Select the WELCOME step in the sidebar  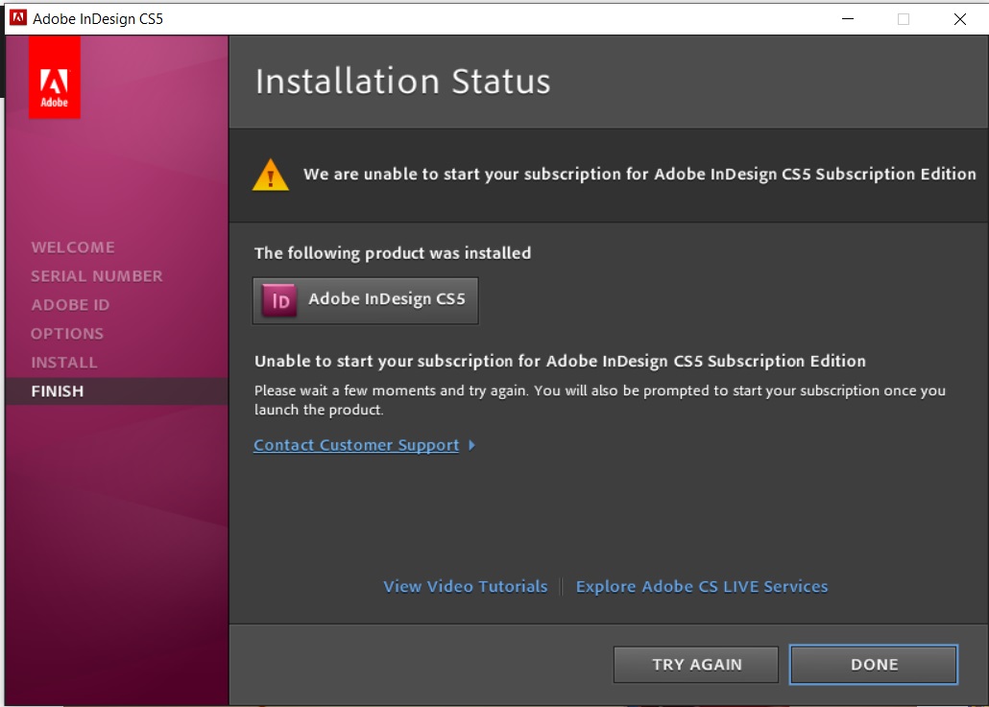[73, 247]
